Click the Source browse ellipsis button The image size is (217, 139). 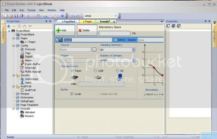[x=94, y=49]
